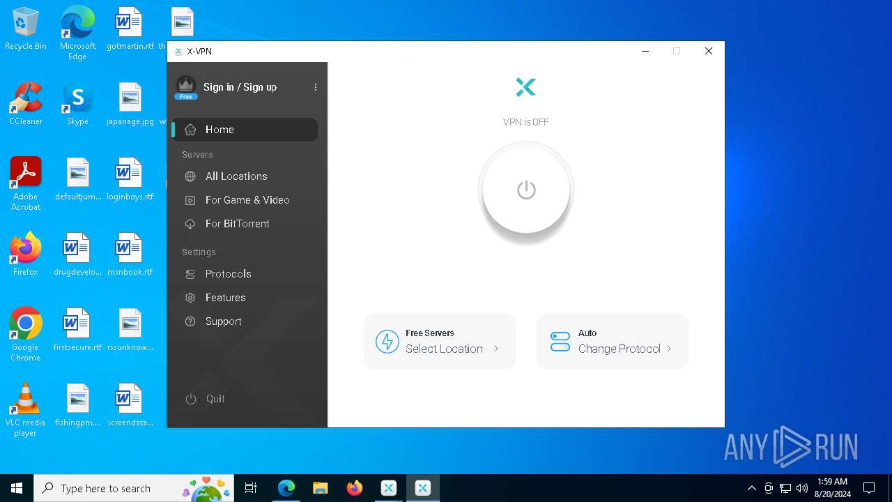Click the X-VPN title bar icon
Viewport: 892px width, 502px height.
coord(178,51)
